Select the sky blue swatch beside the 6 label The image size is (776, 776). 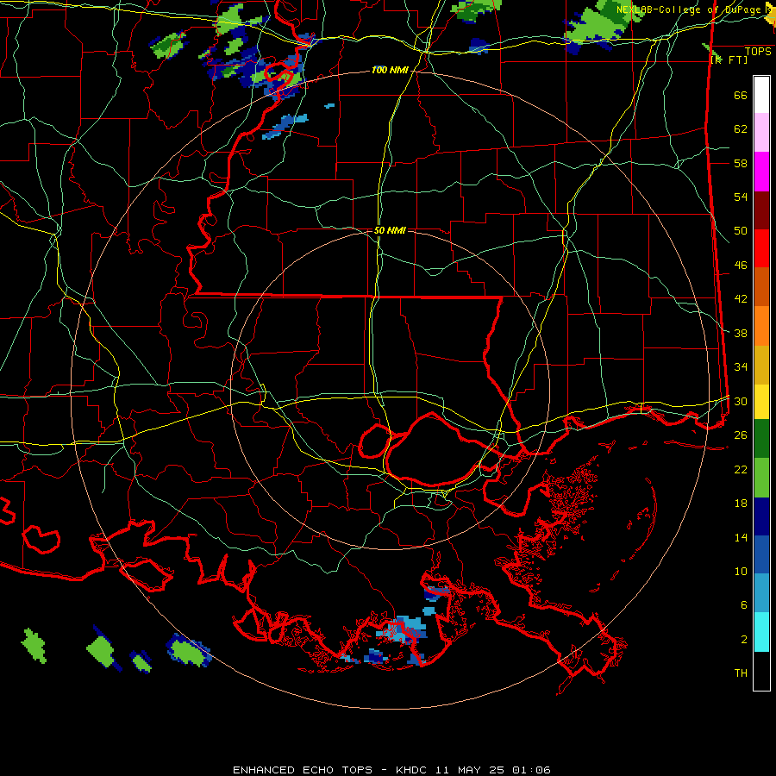click(x=761, y=593)
